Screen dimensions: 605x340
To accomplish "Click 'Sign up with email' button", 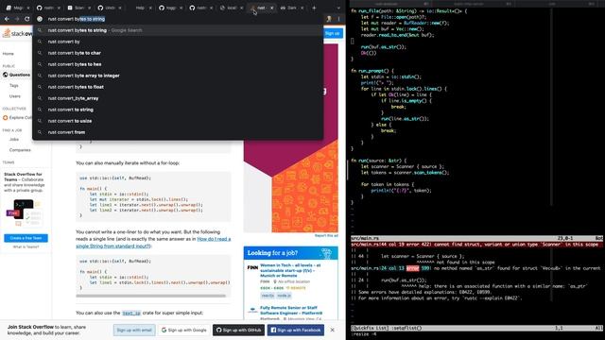I will pyautogui.click(x=134, y=330).
